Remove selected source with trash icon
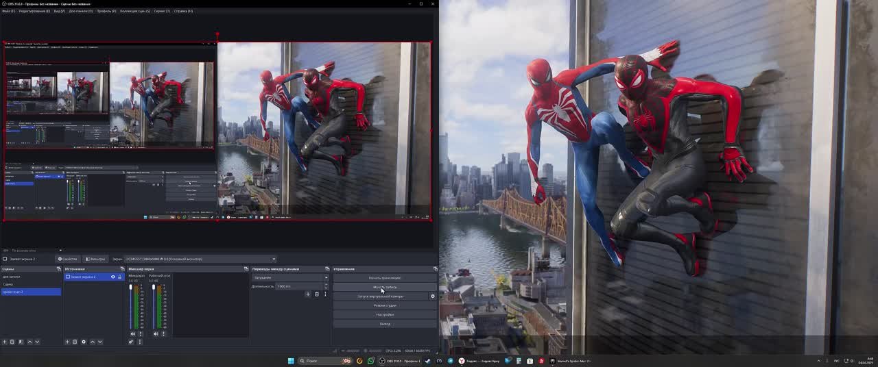The height and width of the screenshot is (367, 878). pyautogui.click(x=75, y=342)
